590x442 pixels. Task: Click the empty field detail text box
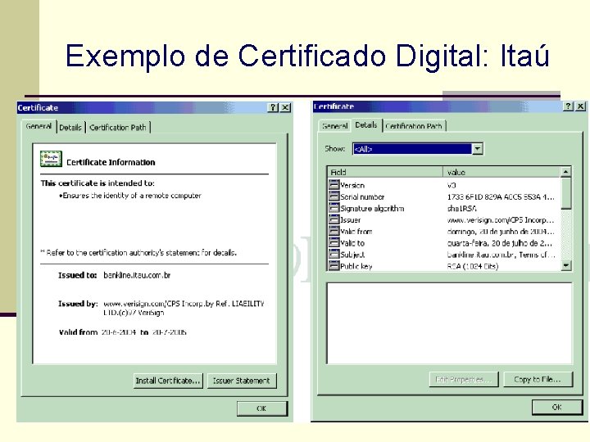pyautogui.click(x=449, y=323)
